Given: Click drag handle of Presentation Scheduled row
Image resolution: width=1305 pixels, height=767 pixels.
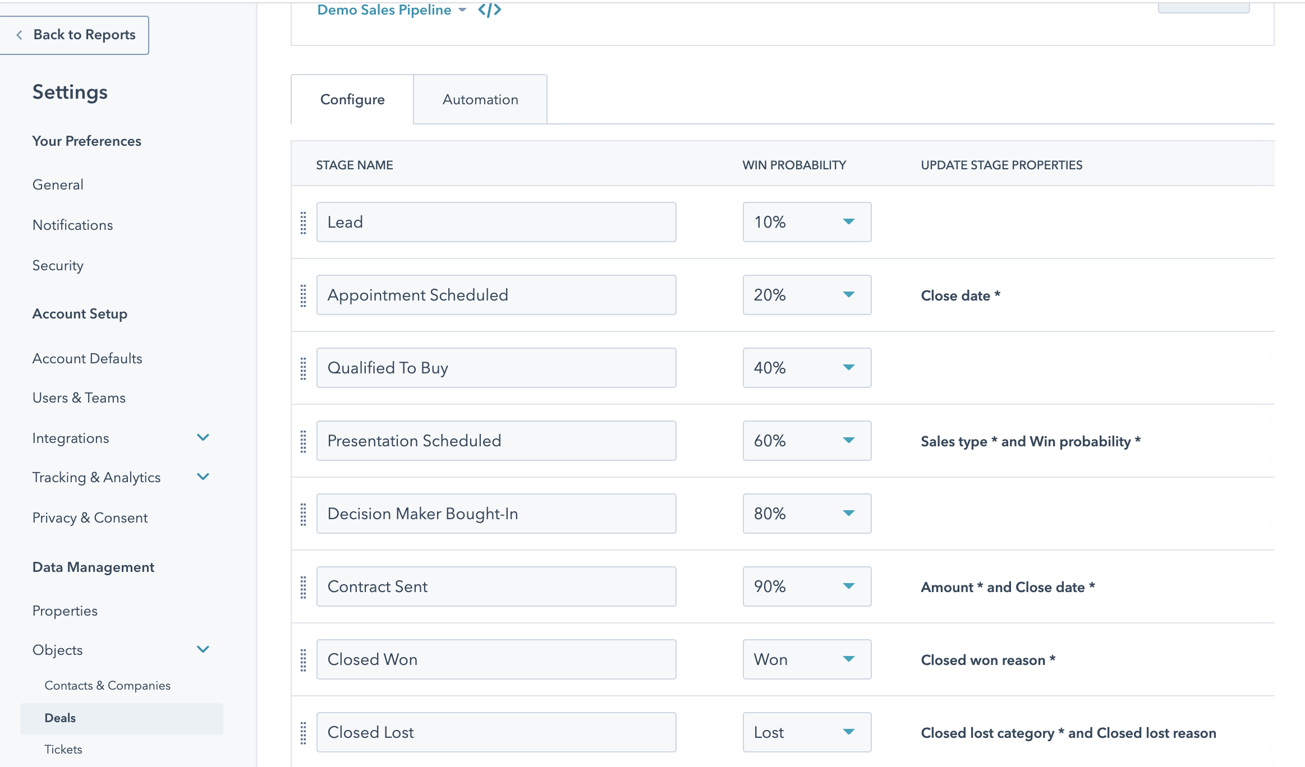Looking at the screenshot, I should point(304,441).
